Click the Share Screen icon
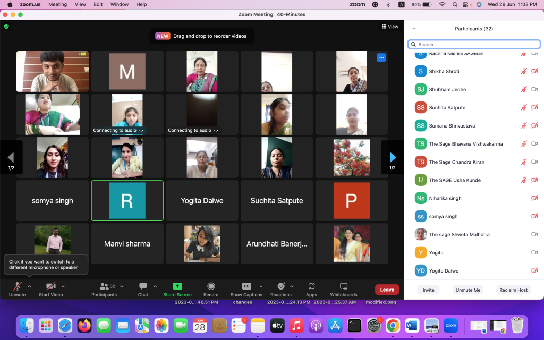The image size is (544, 340). tap(177, 286)
